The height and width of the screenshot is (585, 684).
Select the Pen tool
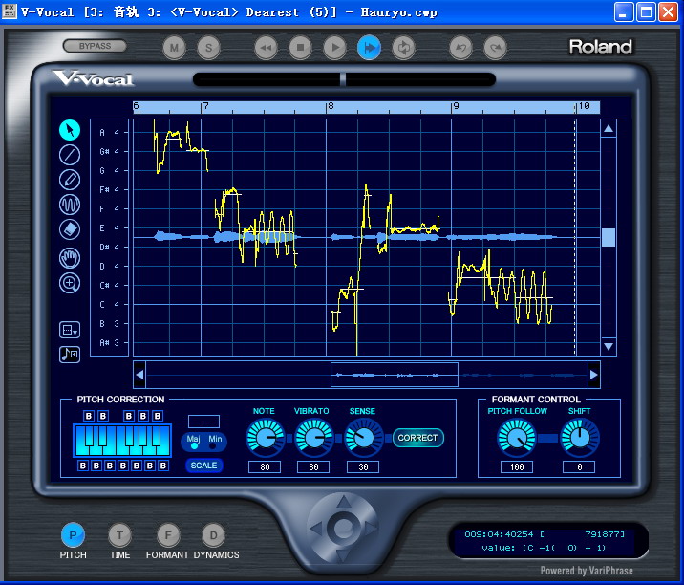coord(70,180)
